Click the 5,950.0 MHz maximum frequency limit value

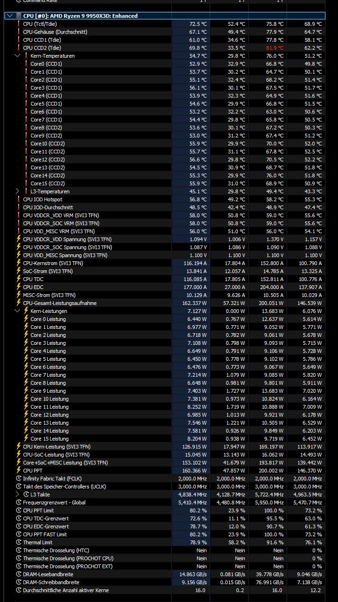point(268,503)
